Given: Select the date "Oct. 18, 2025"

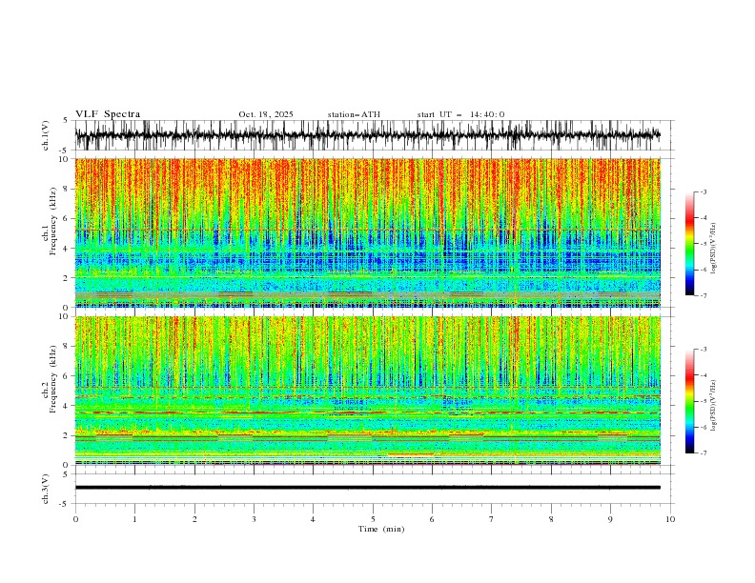Looking at the screenshot, I should [x=266, y=114].
